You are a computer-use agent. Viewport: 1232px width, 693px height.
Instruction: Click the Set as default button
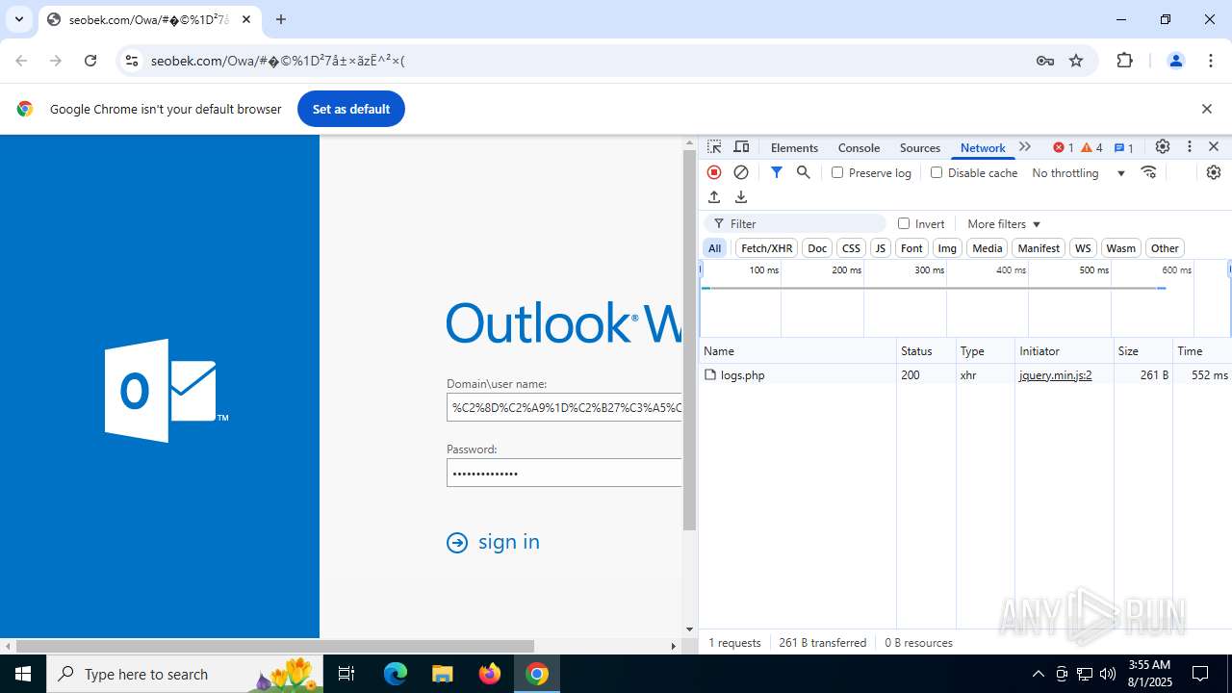[351, 109]
